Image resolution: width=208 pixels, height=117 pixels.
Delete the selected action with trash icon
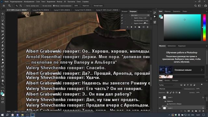tap(148, 27)
